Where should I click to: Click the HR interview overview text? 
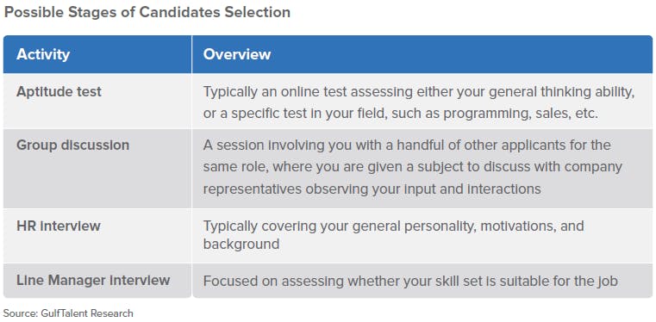click(393, 235)
